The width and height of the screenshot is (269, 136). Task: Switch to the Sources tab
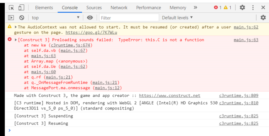pyautogui.click(x=94, y=8)
